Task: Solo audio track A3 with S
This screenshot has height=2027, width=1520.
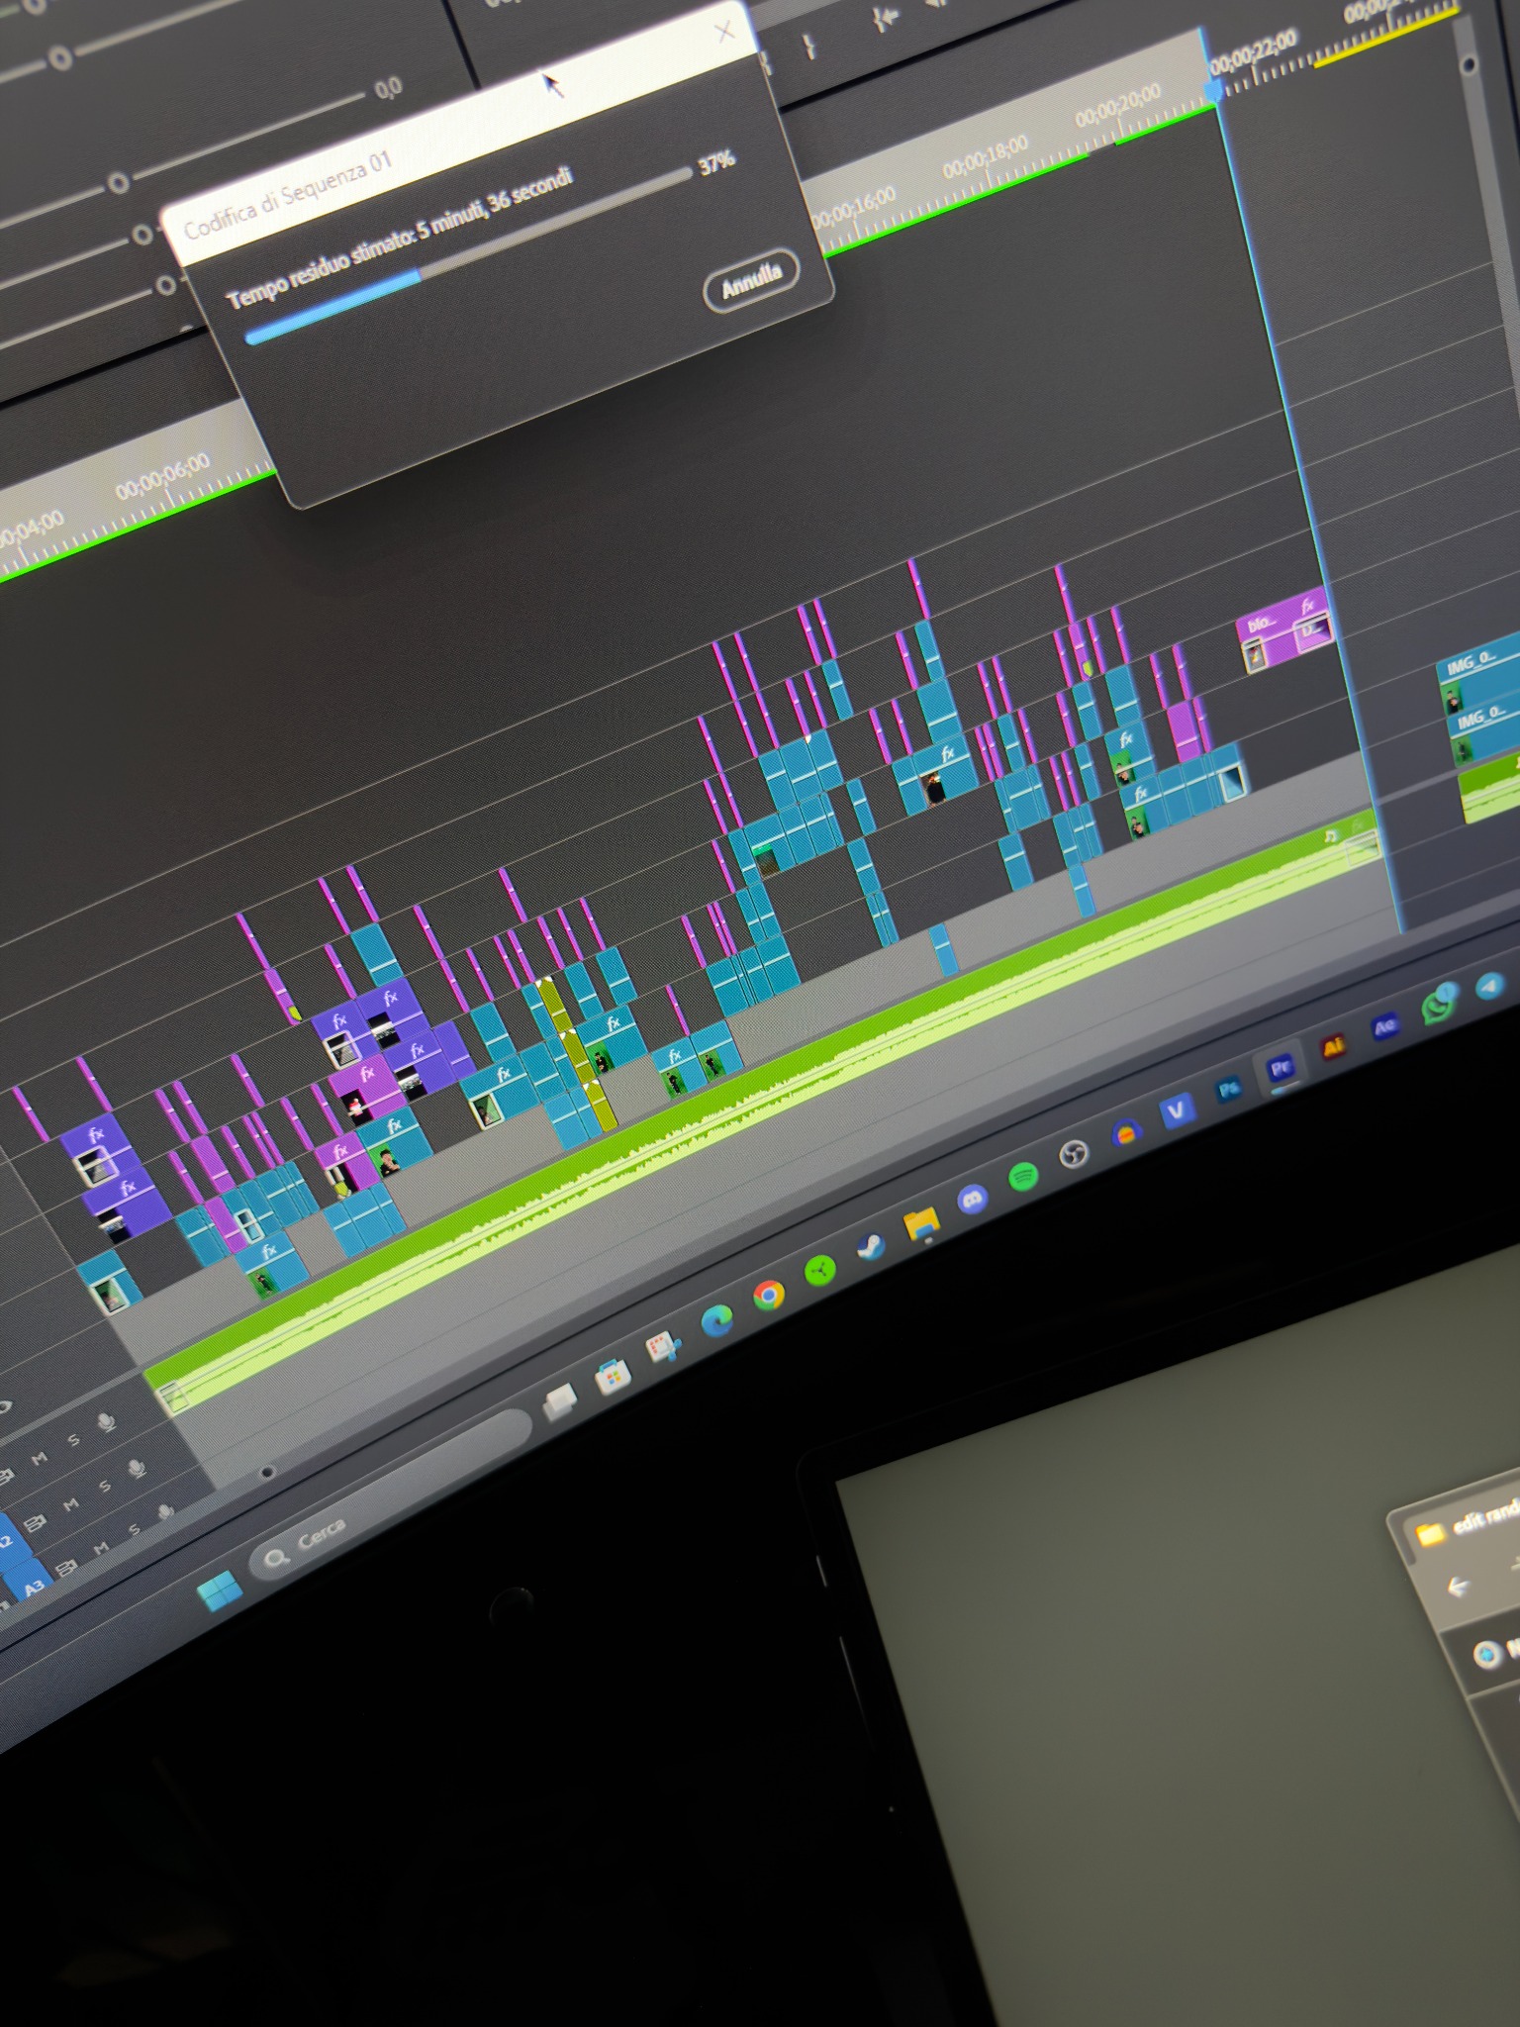Action: [134, 1530]
